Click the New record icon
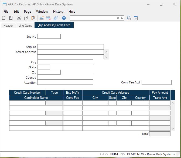Screen dimensions: 181x158 [4, 18]
